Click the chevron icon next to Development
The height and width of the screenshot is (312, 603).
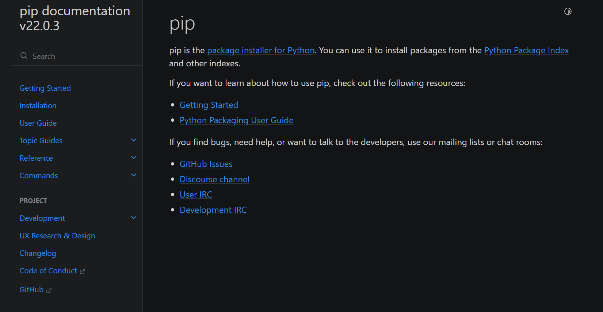pos(133,218)
